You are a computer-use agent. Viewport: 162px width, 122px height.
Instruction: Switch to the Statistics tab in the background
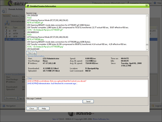[15, 16]
